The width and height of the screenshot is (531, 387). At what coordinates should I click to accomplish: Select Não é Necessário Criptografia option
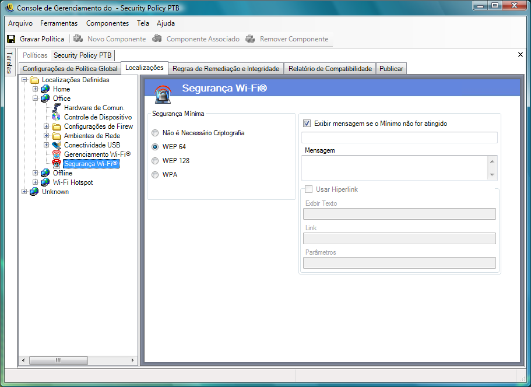pos(155,133)
